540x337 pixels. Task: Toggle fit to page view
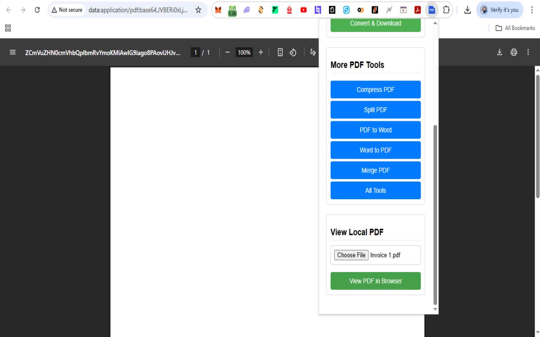[280, 52]
